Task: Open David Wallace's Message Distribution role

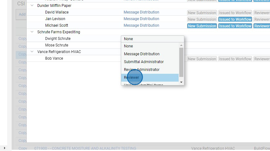Action: click(141, 12)
